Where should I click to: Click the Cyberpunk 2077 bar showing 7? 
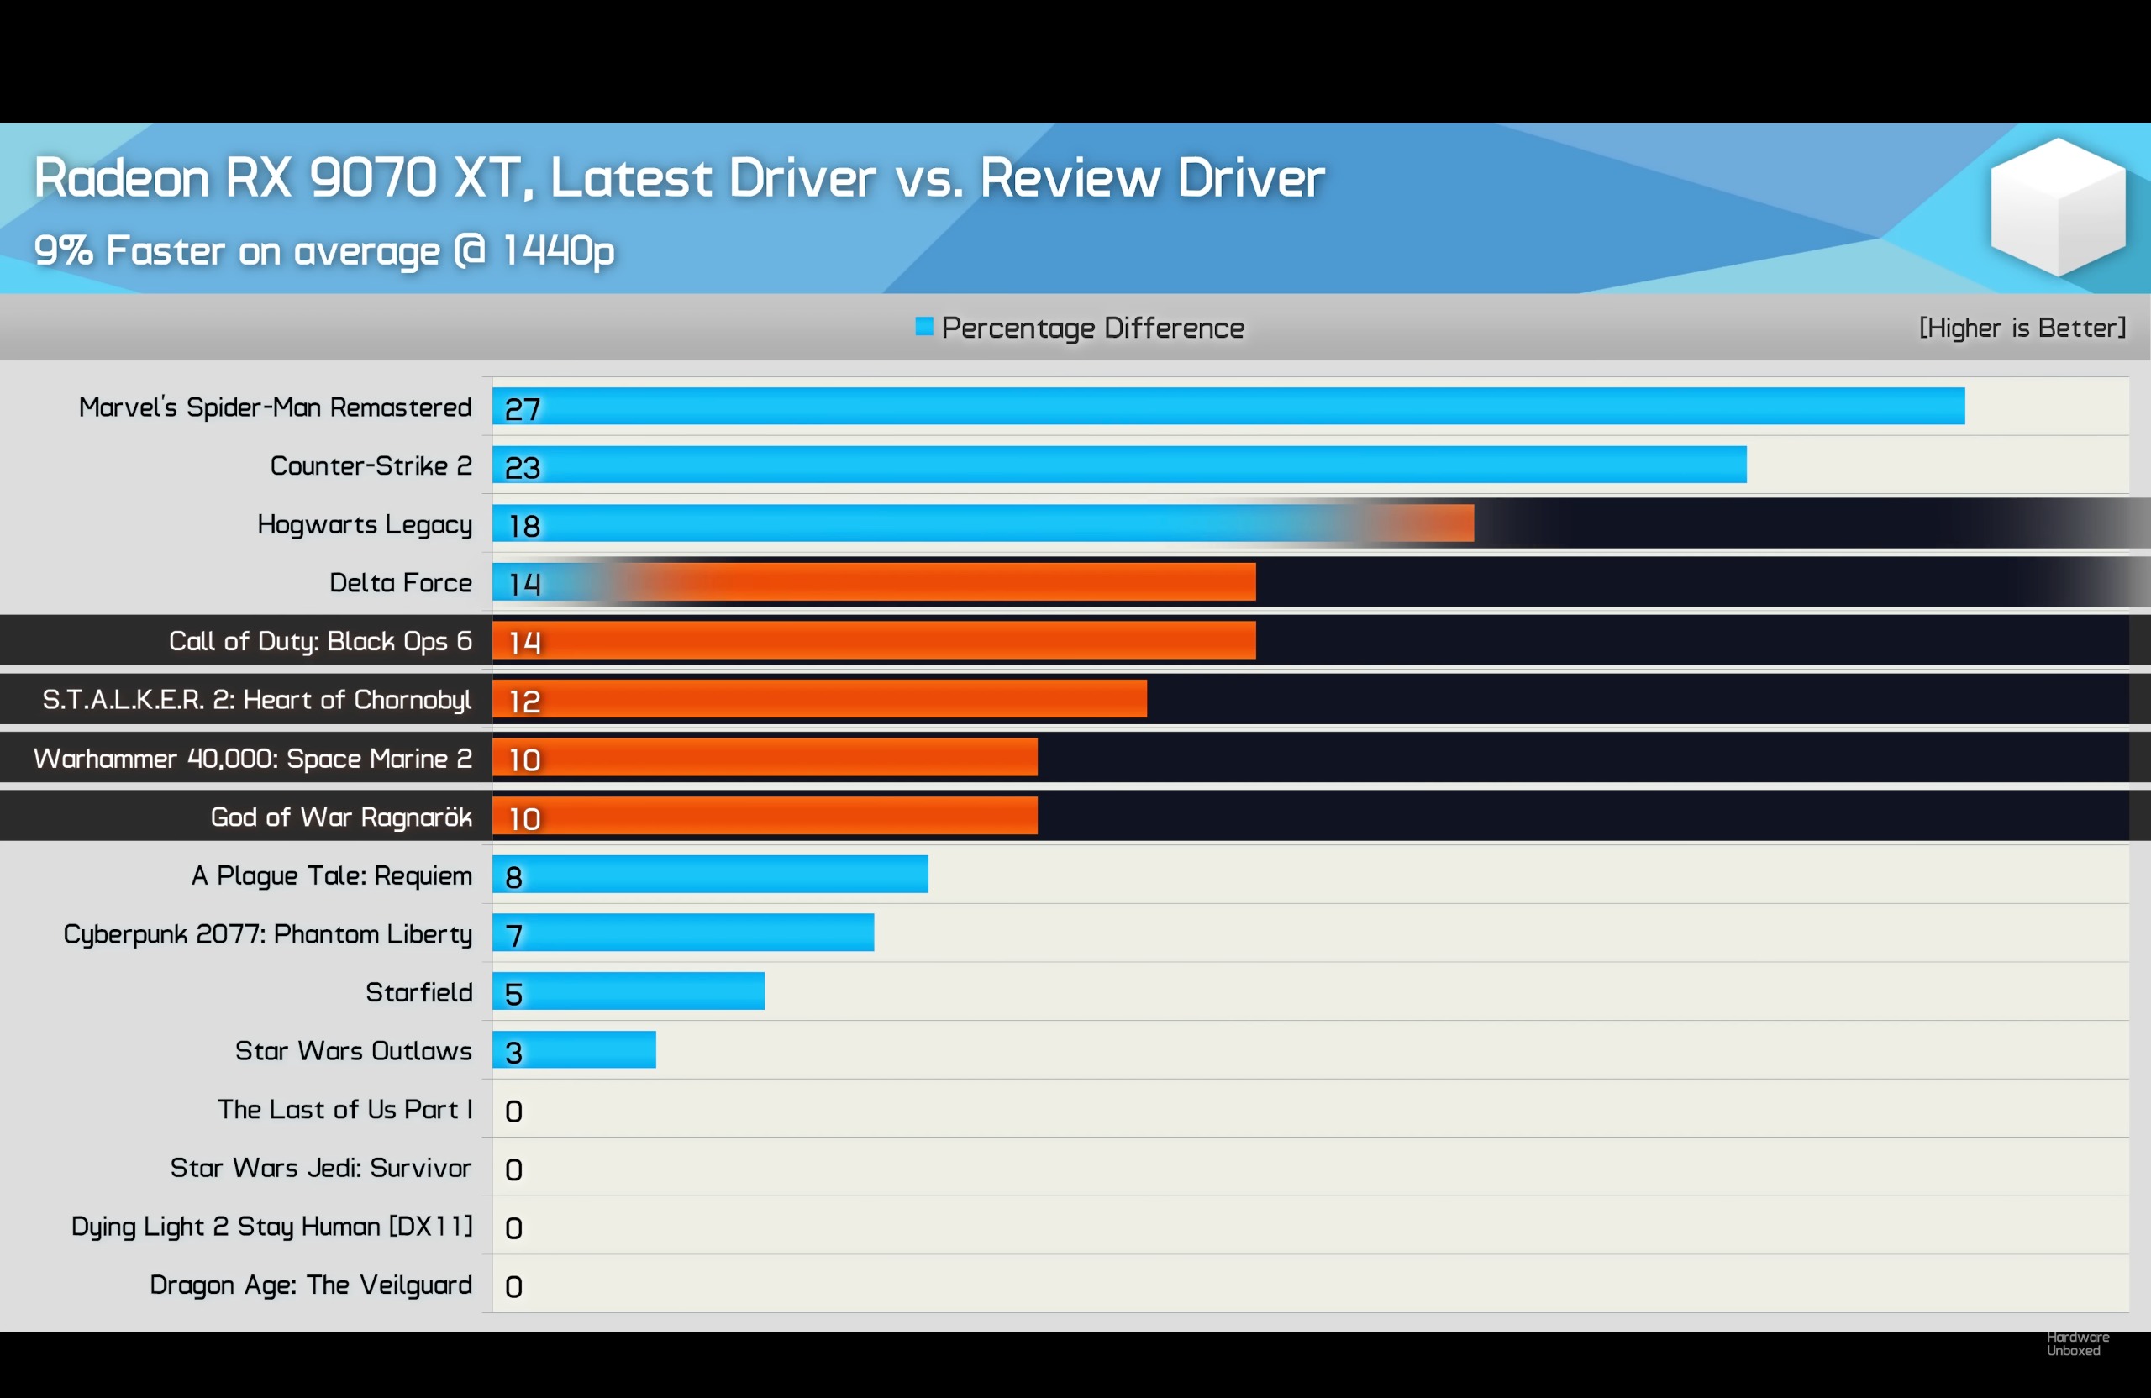(x=683, y=933)
